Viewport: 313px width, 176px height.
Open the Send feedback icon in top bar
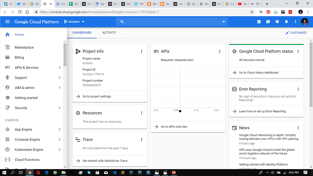click(x=268, y=22)
